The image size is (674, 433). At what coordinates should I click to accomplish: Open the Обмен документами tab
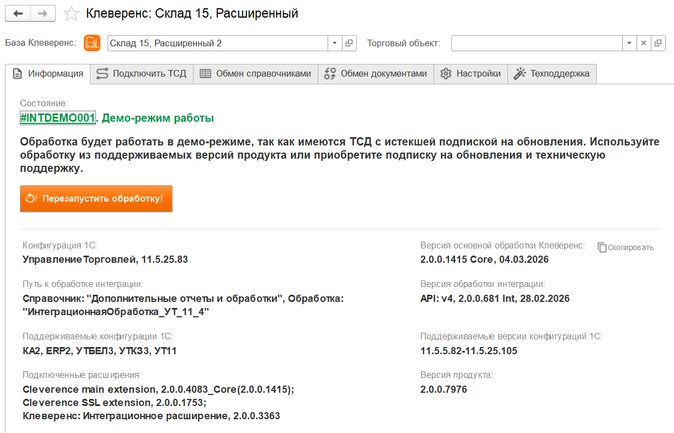tap(376, 74)
